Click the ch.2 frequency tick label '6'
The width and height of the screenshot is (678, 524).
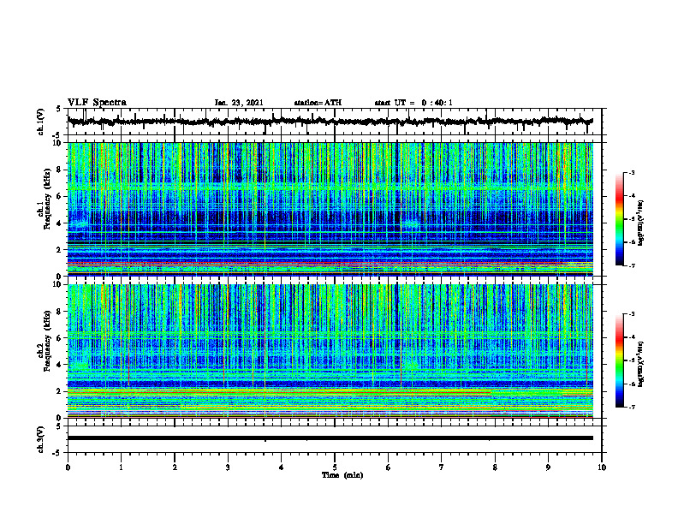(x=60, y=338)
